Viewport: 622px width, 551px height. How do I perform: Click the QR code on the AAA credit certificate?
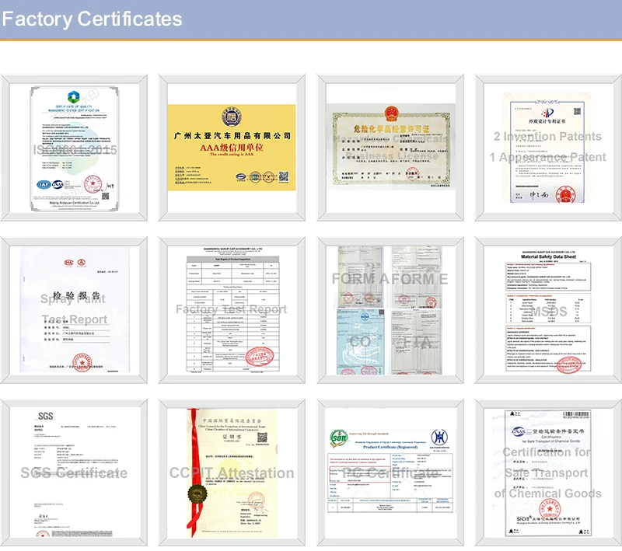283,177
